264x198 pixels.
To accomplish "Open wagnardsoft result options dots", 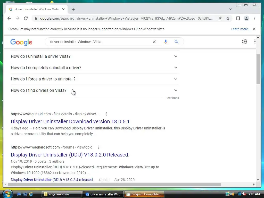I will pyautogui.click(x=99, y=147).
